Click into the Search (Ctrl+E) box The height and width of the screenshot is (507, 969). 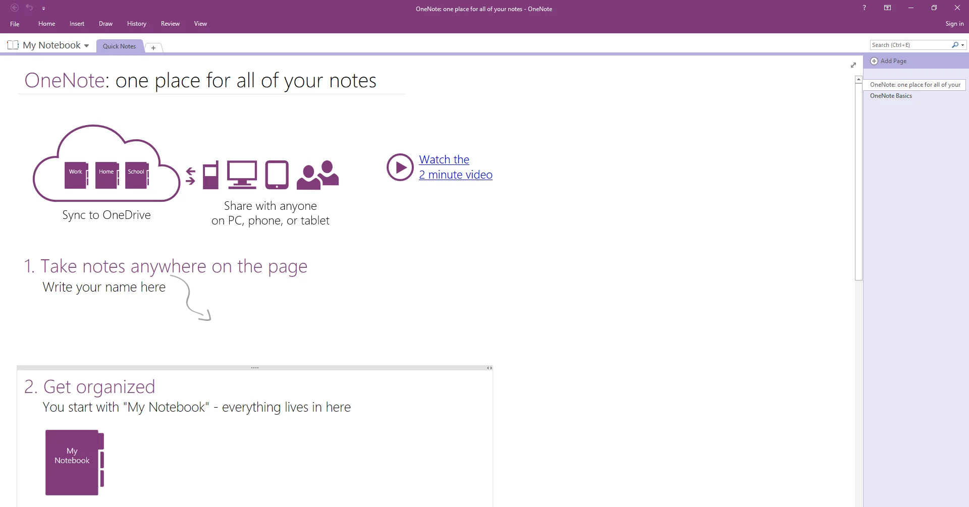pos(910,45)
